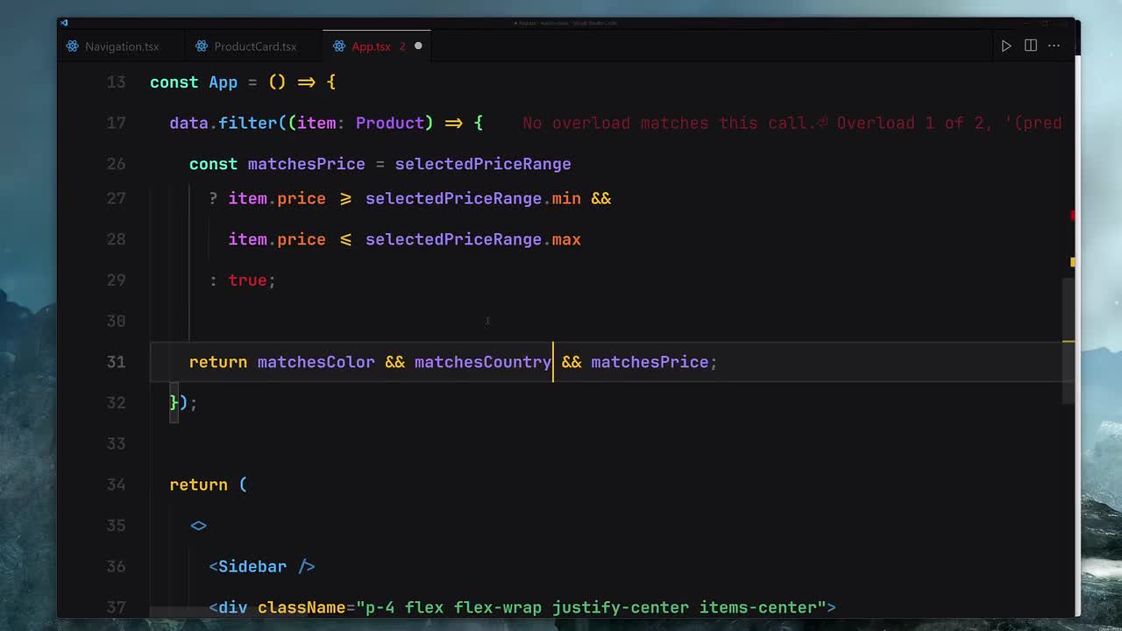Split the editor with the split icon
This screenshot has height=631, width=1122.
coord(1031,46)
